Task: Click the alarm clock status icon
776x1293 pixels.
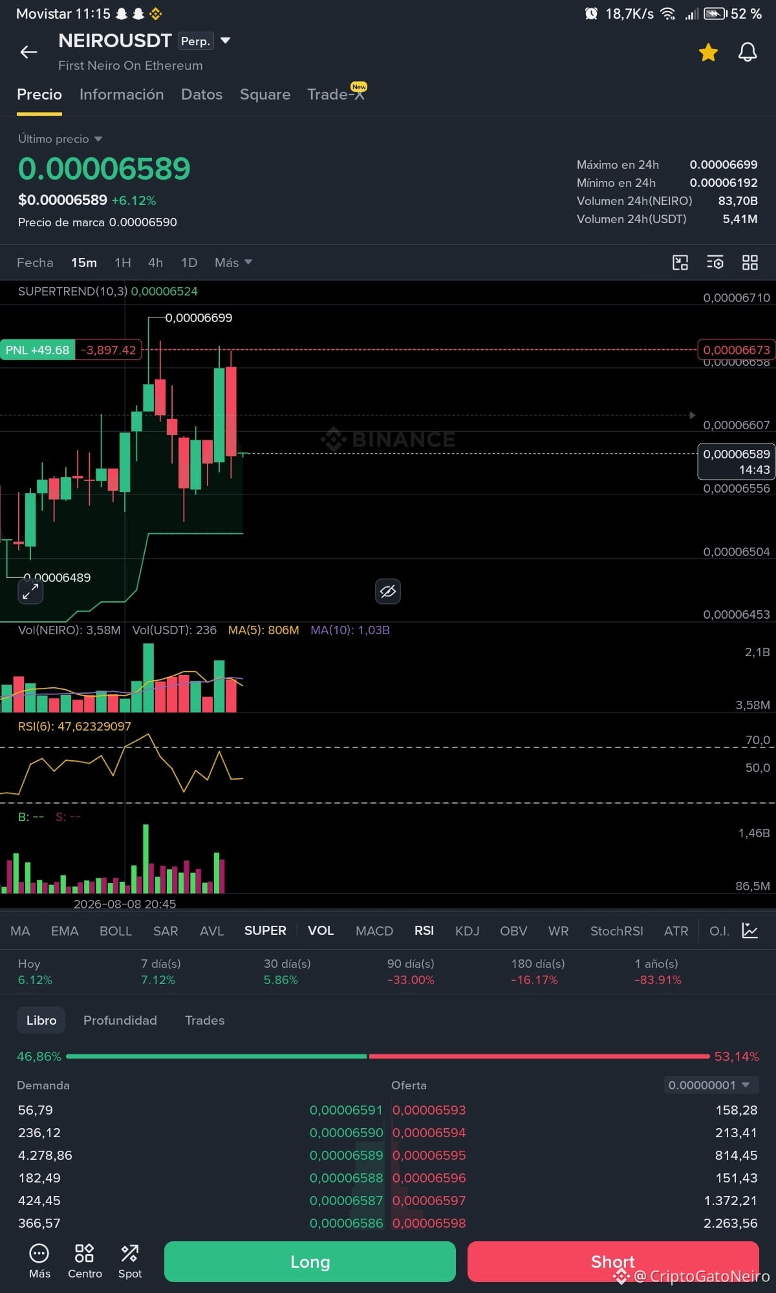Action: (591, 14)
